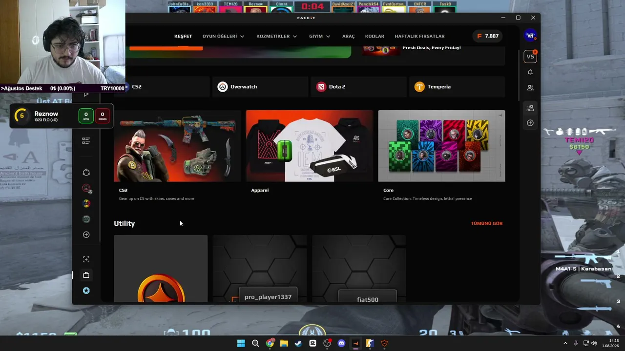Click the focus frame icon in left sidebar
The height and width of the screenshot is (351, 625).
[86, 259]
